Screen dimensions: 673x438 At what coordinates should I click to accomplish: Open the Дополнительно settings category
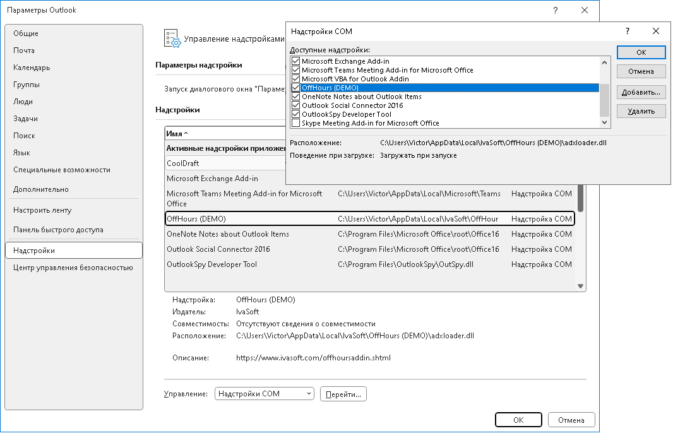pos(74,189)
